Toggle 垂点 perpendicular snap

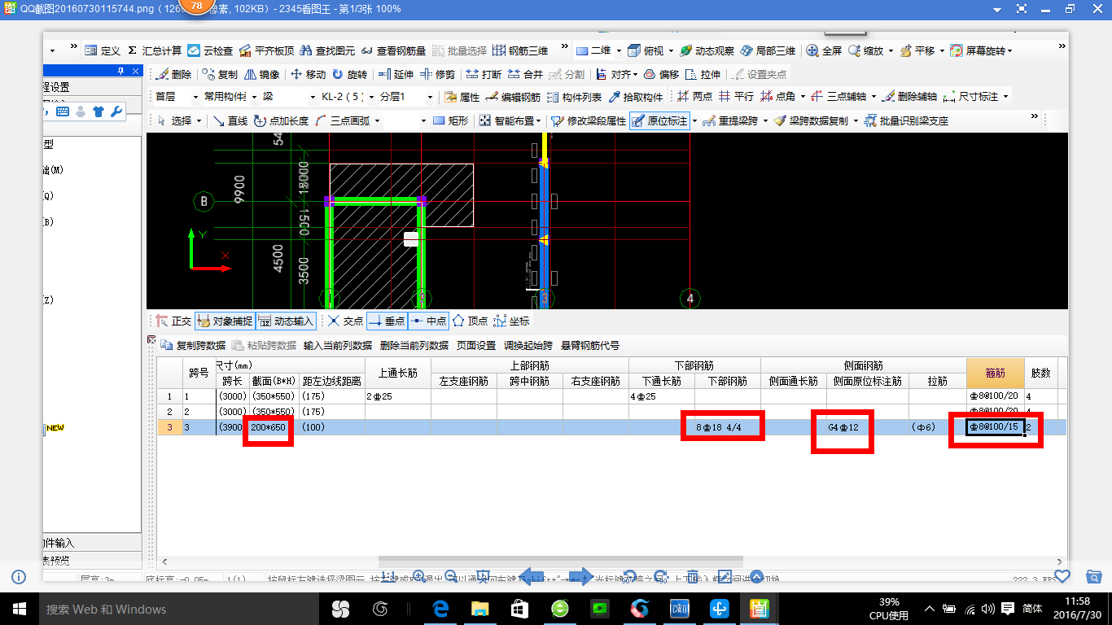(387, 321)
